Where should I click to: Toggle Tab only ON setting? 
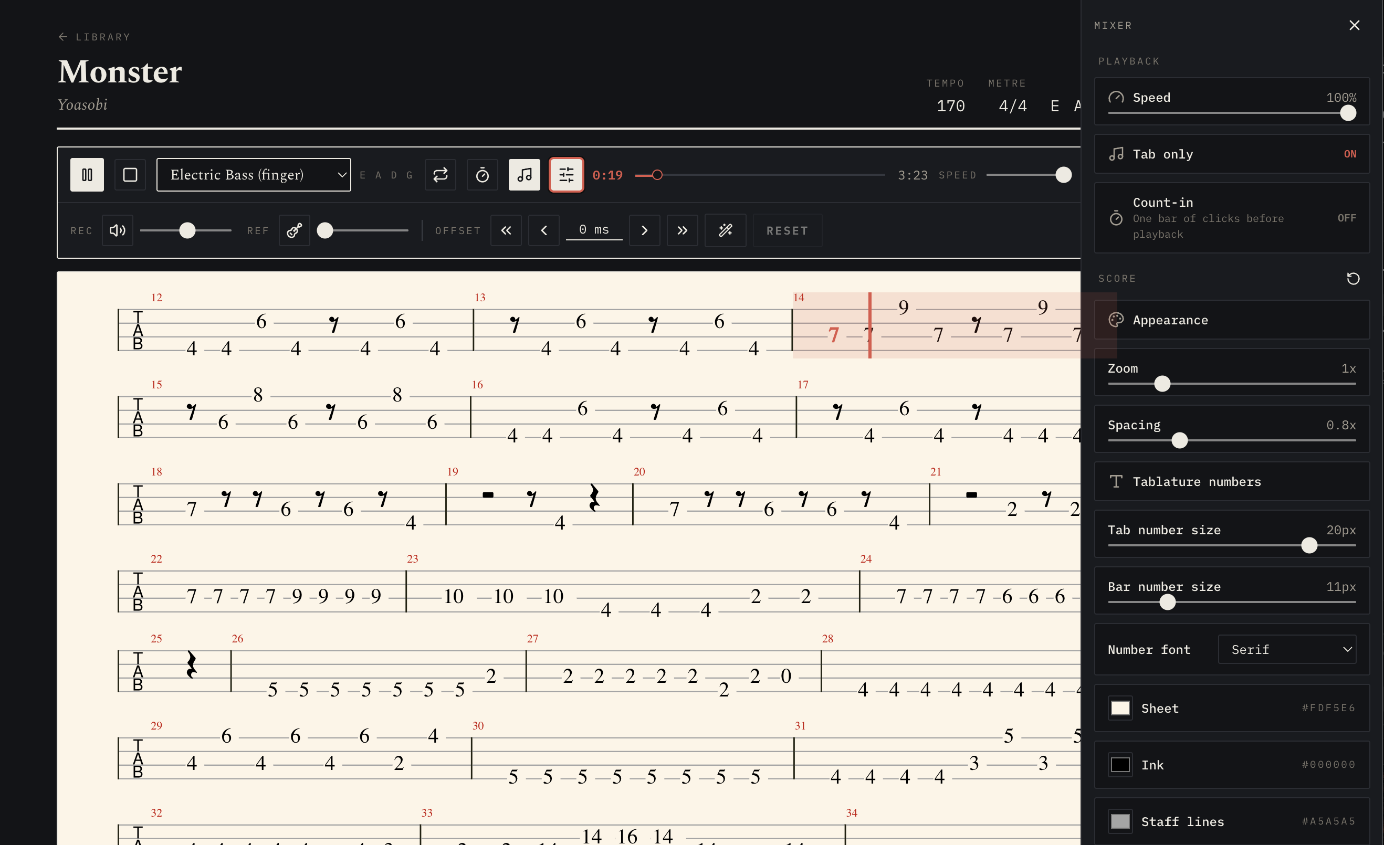(x=1232, y=154)
